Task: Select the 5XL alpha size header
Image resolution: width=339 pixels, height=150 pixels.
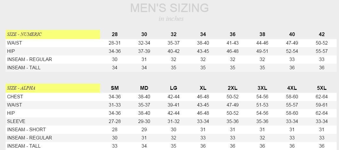Action: [321, 88]
